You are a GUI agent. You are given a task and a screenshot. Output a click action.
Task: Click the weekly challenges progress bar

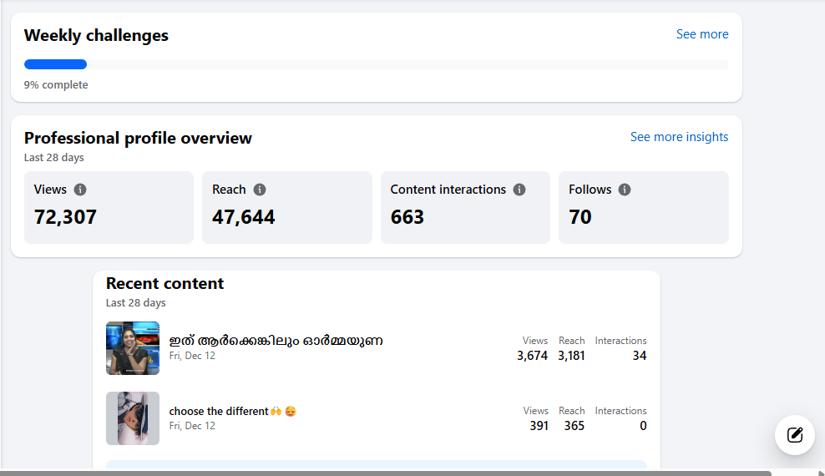376,64
